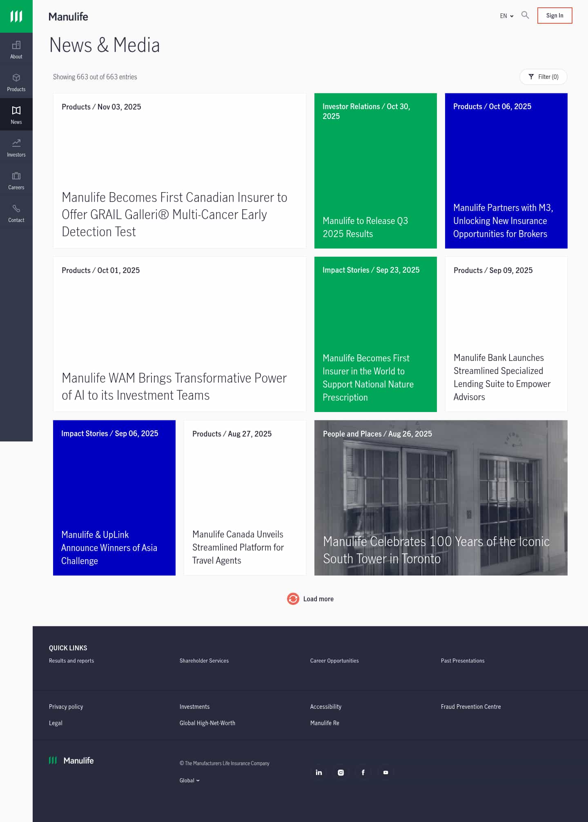The image size is (588, 822).
Task: Open Manulife Bank Specialized Lending Suite article
Action: [506, 334]
